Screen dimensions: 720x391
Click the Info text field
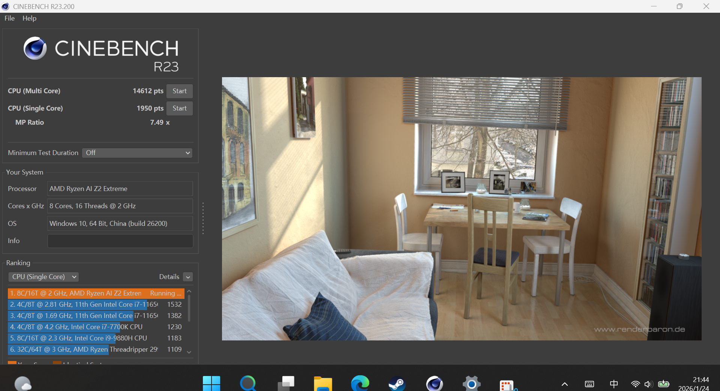pos(120,241)
